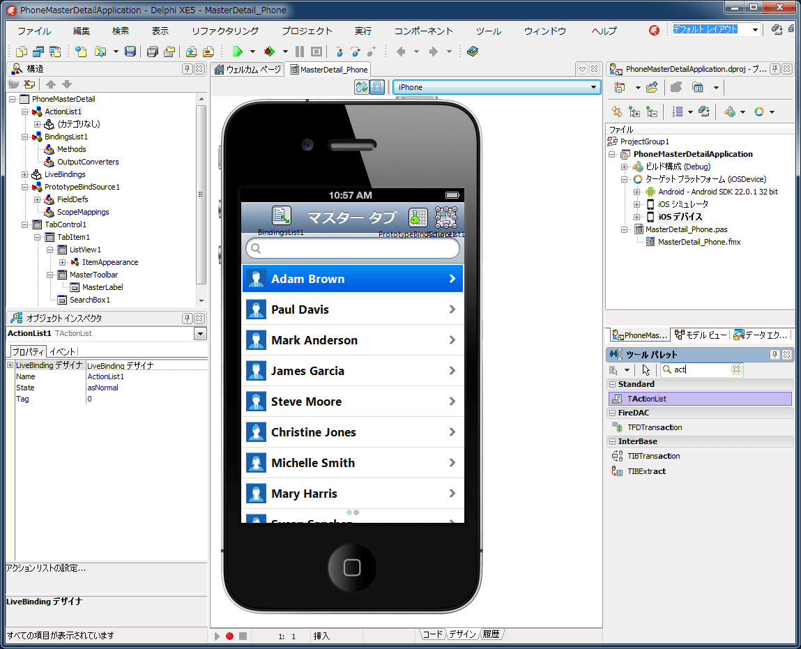The height and width of the screenshot is (649, 801).
Task: Open the Object Inspector instance dropdown
Action: (x=200, y=333)
